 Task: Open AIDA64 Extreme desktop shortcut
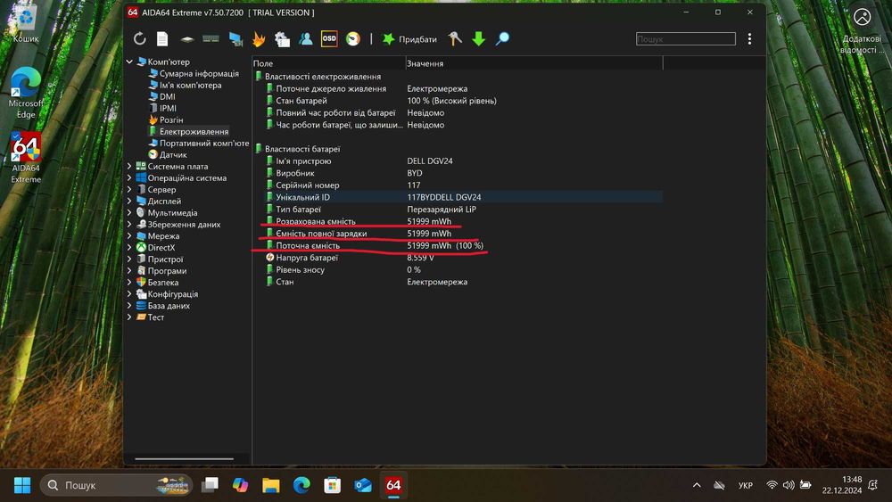(x=26, y=158)
